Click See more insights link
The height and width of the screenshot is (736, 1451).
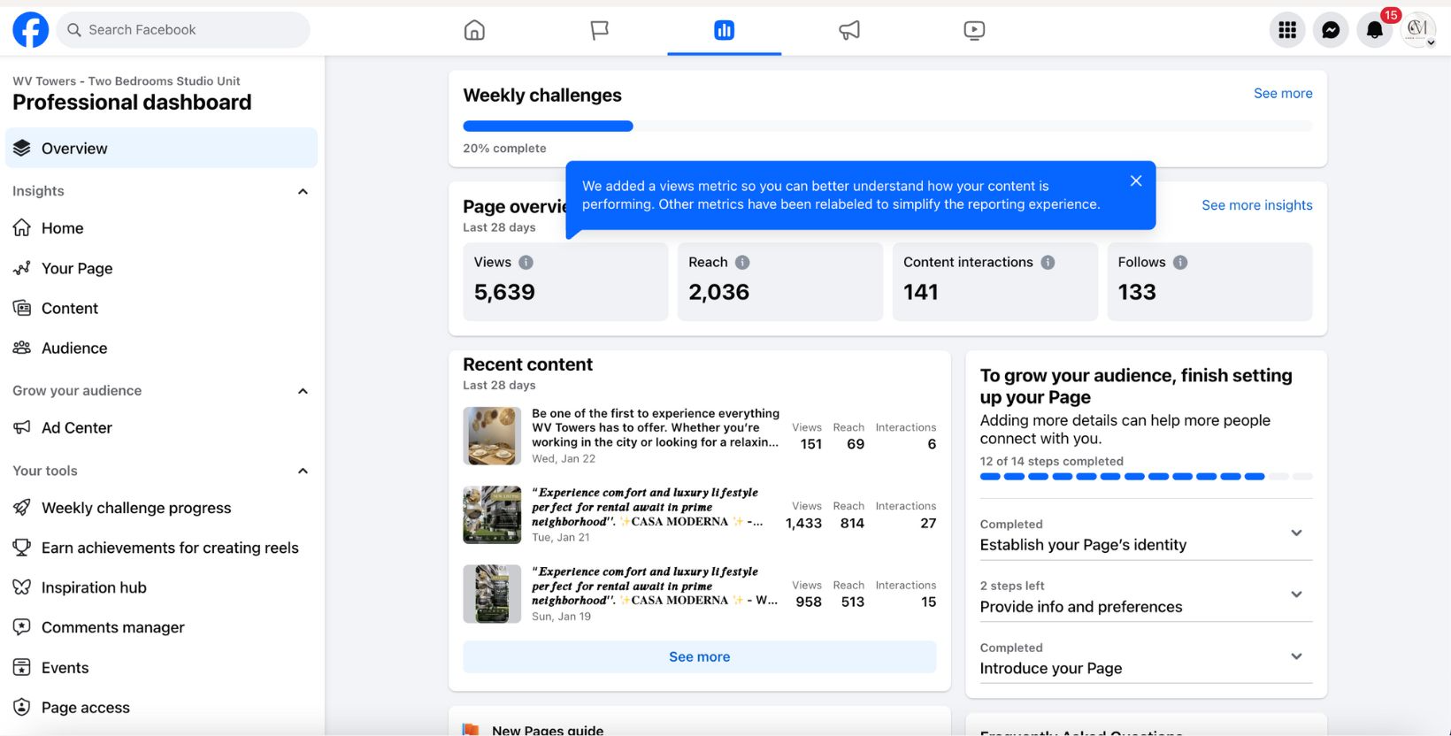[x=1256, y=205]
